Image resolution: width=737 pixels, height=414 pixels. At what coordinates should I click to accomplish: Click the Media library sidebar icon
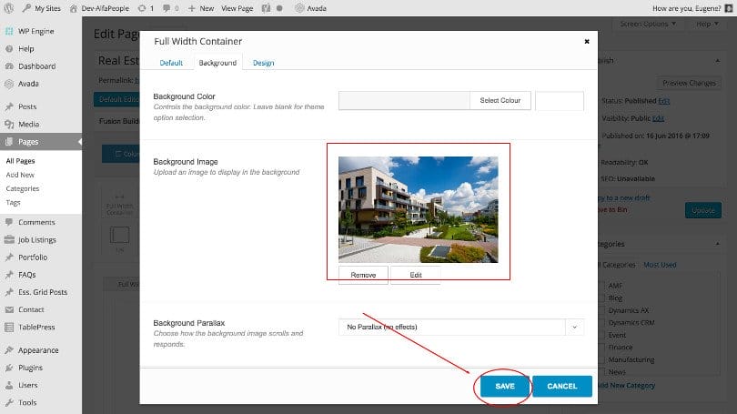point(8,124)
